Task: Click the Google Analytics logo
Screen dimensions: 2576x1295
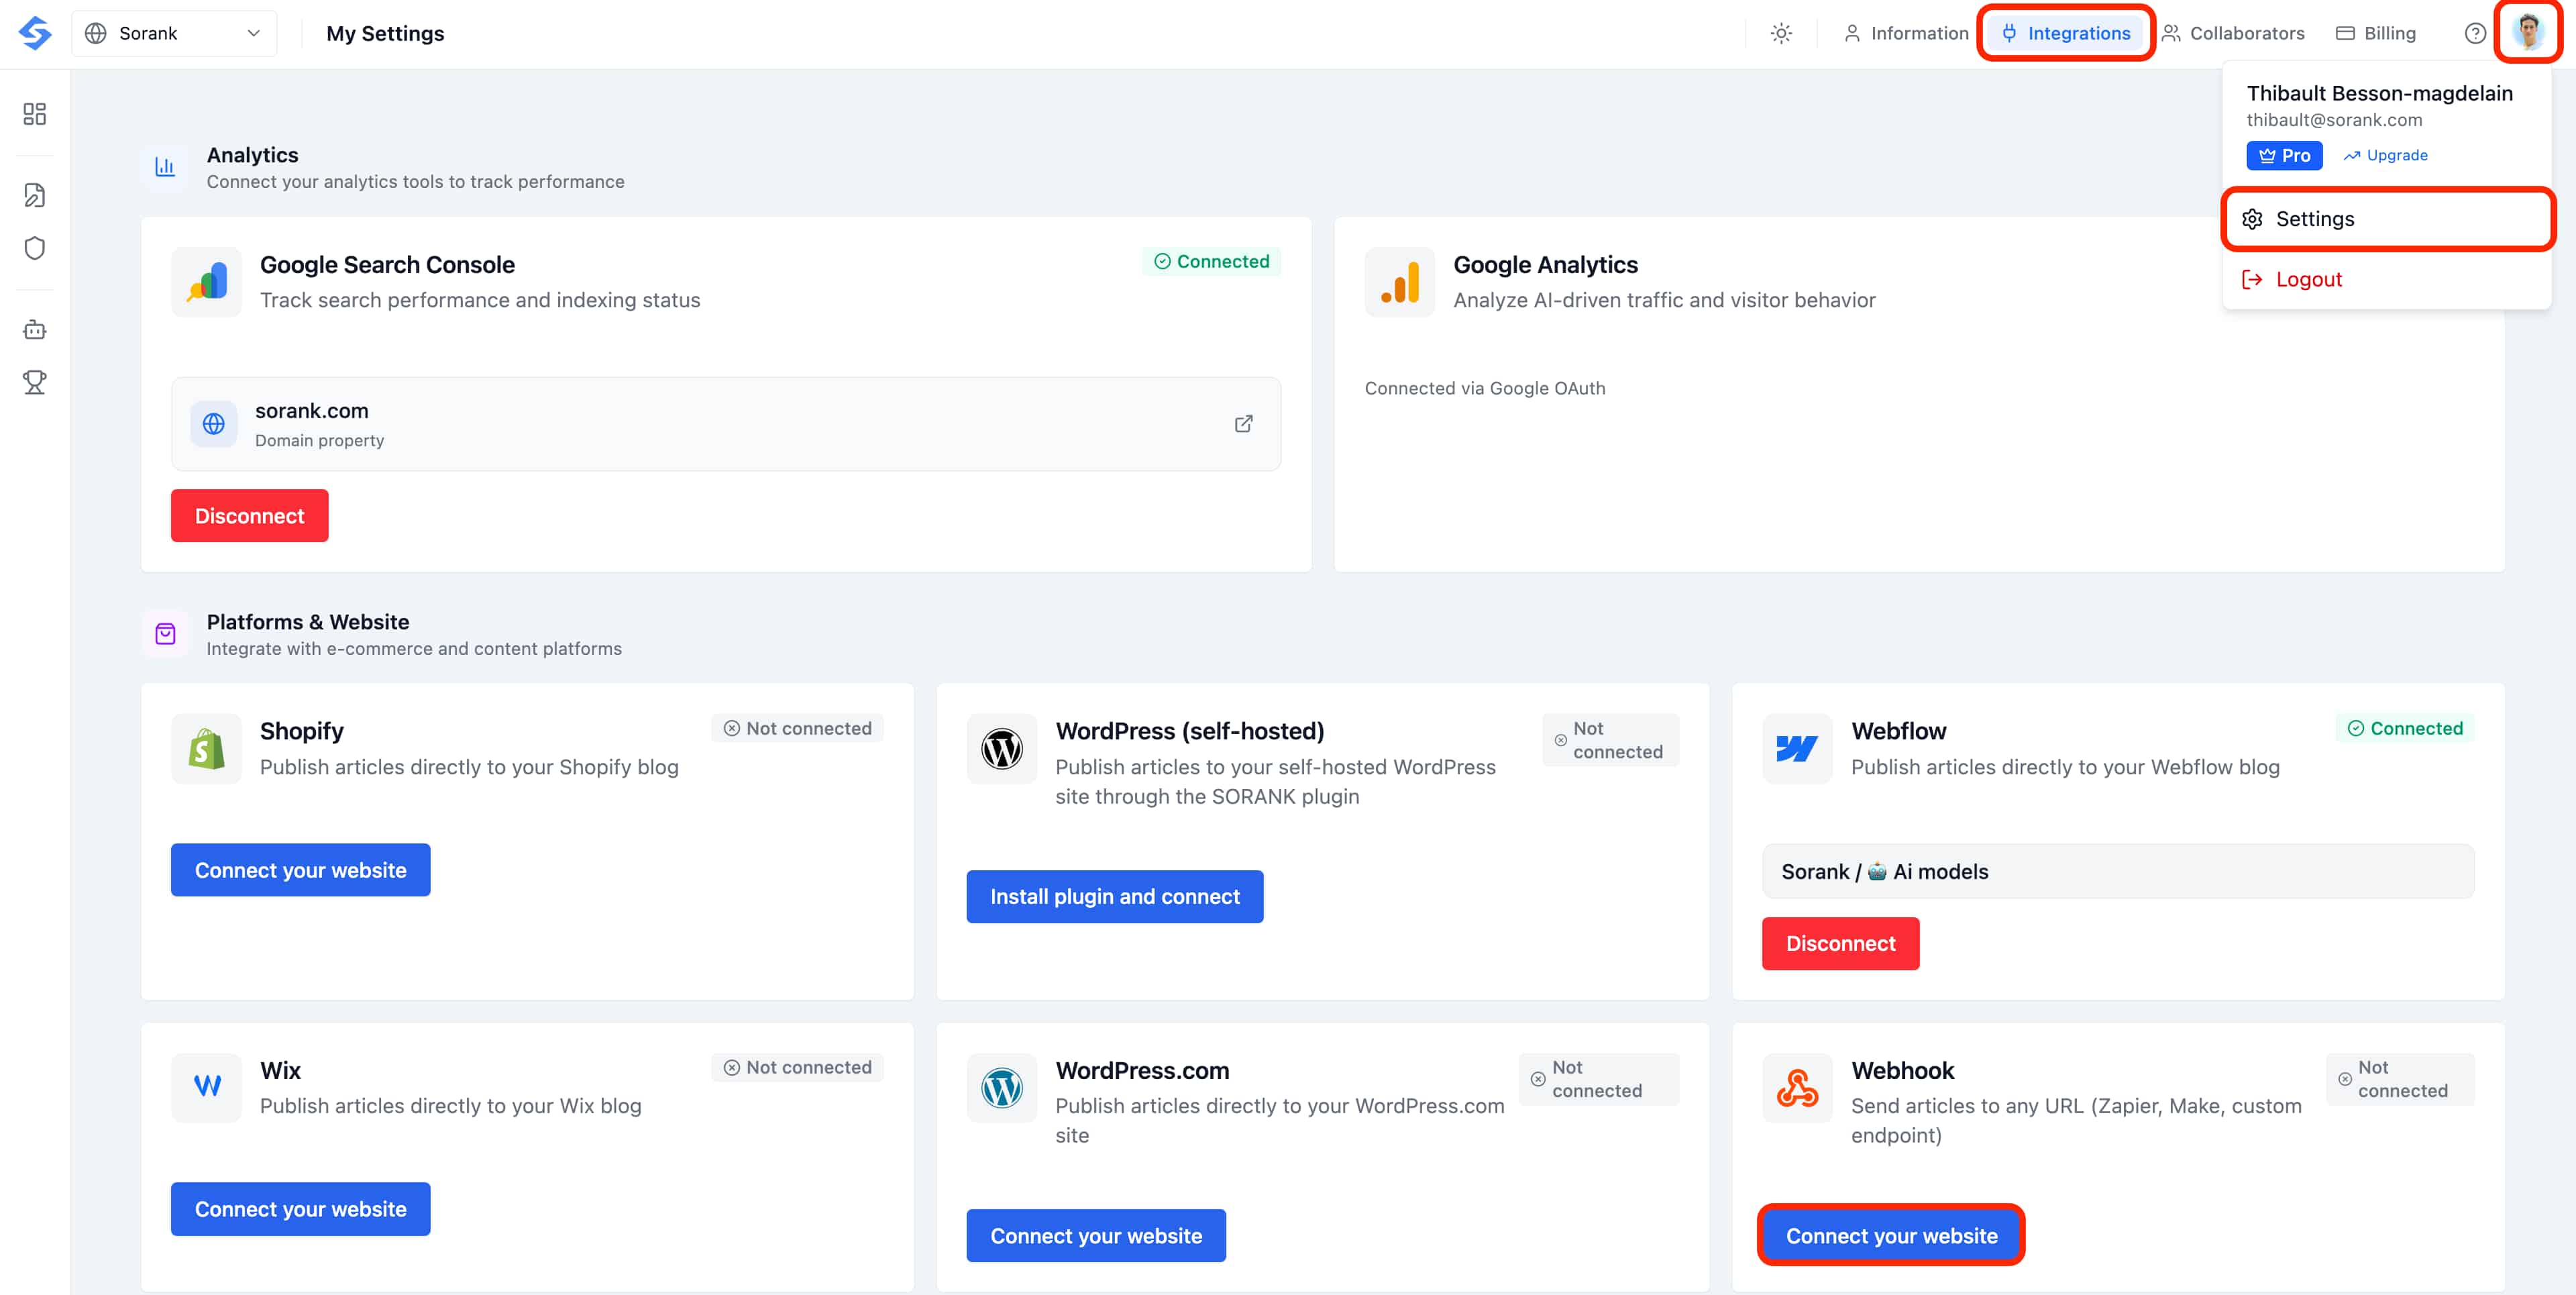Action: (x=1399, y=282)
